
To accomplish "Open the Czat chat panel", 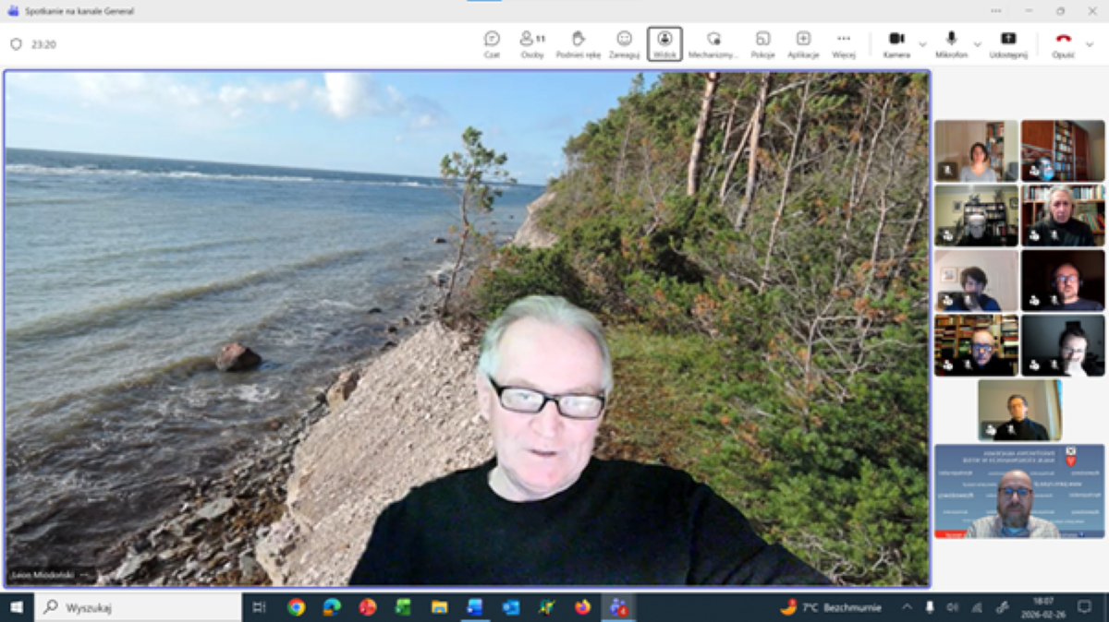I will click(x=492, y=43).
